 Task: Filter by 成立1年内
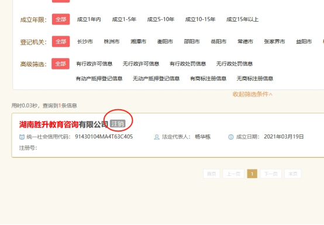89,19
